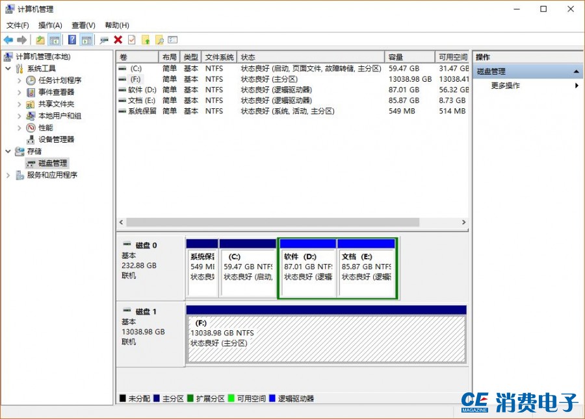The width and height of the screenshot is (585, 419).
Task: Click the Computer Management title bar icon
Action: click(x=10, y=9)
